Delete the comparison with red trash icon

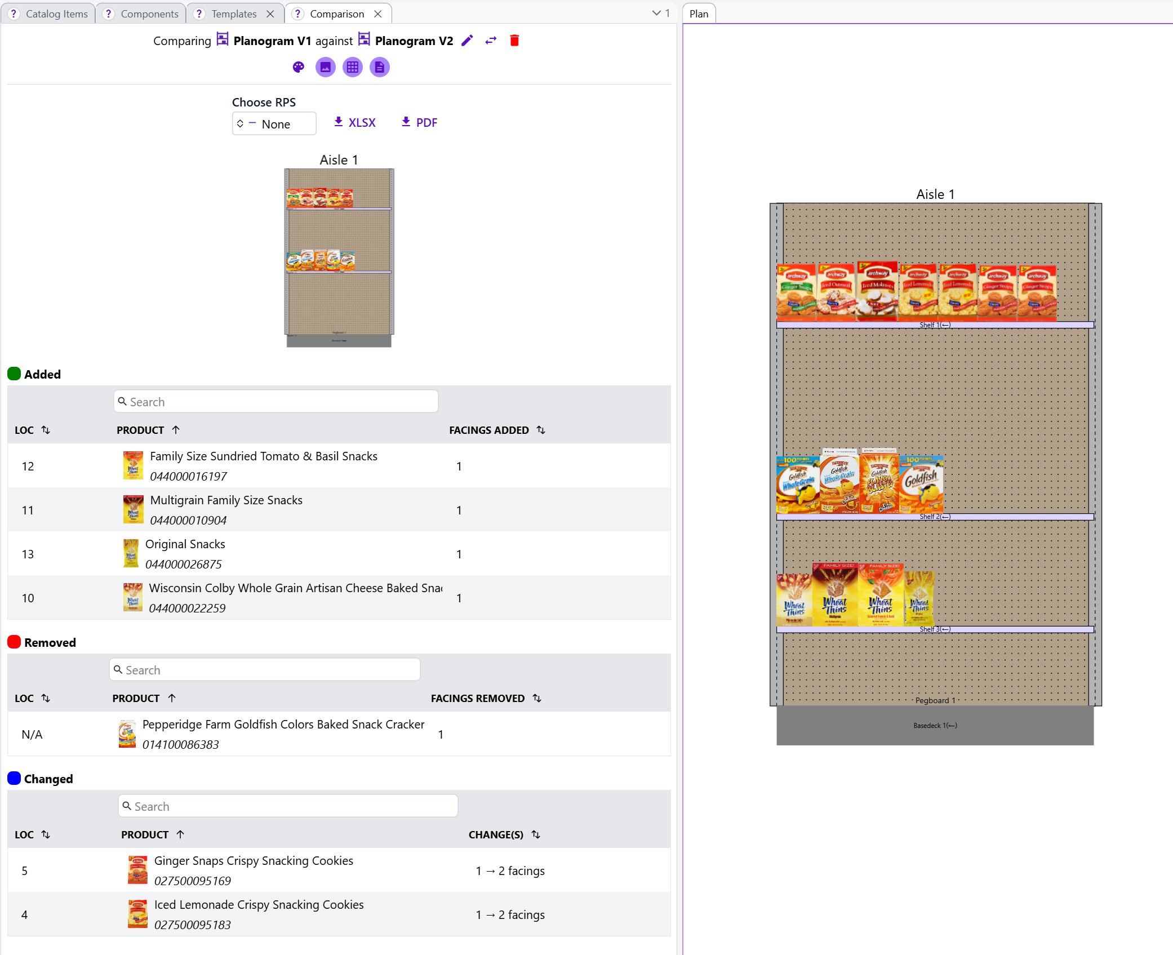514,41
